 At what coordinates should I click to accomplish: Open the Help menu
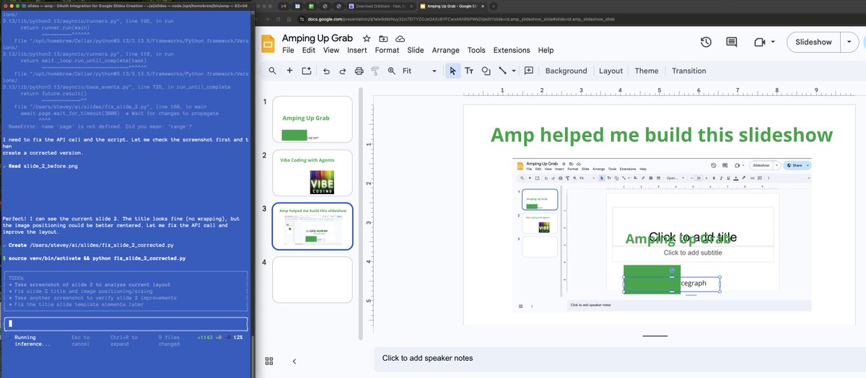(x=546, y=50)
